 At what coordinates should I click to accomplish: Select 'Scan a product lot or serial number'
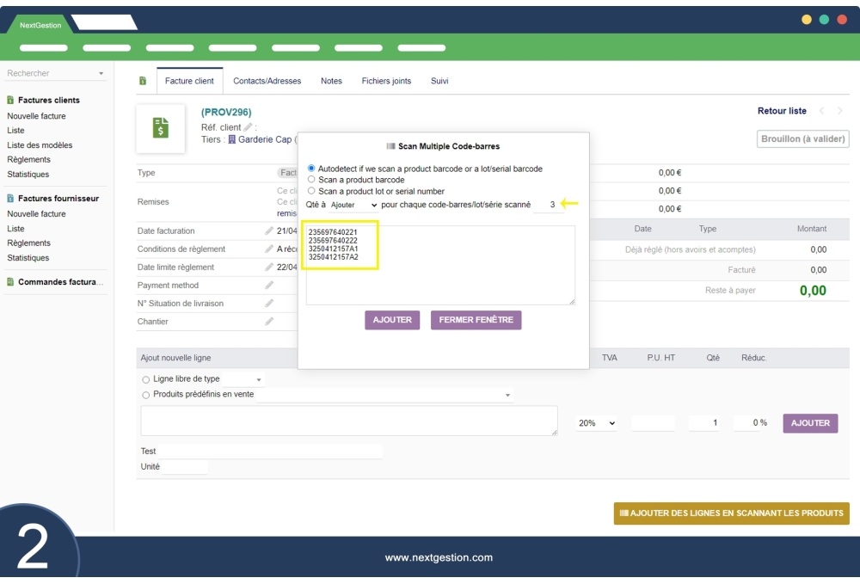click(311, 191)
